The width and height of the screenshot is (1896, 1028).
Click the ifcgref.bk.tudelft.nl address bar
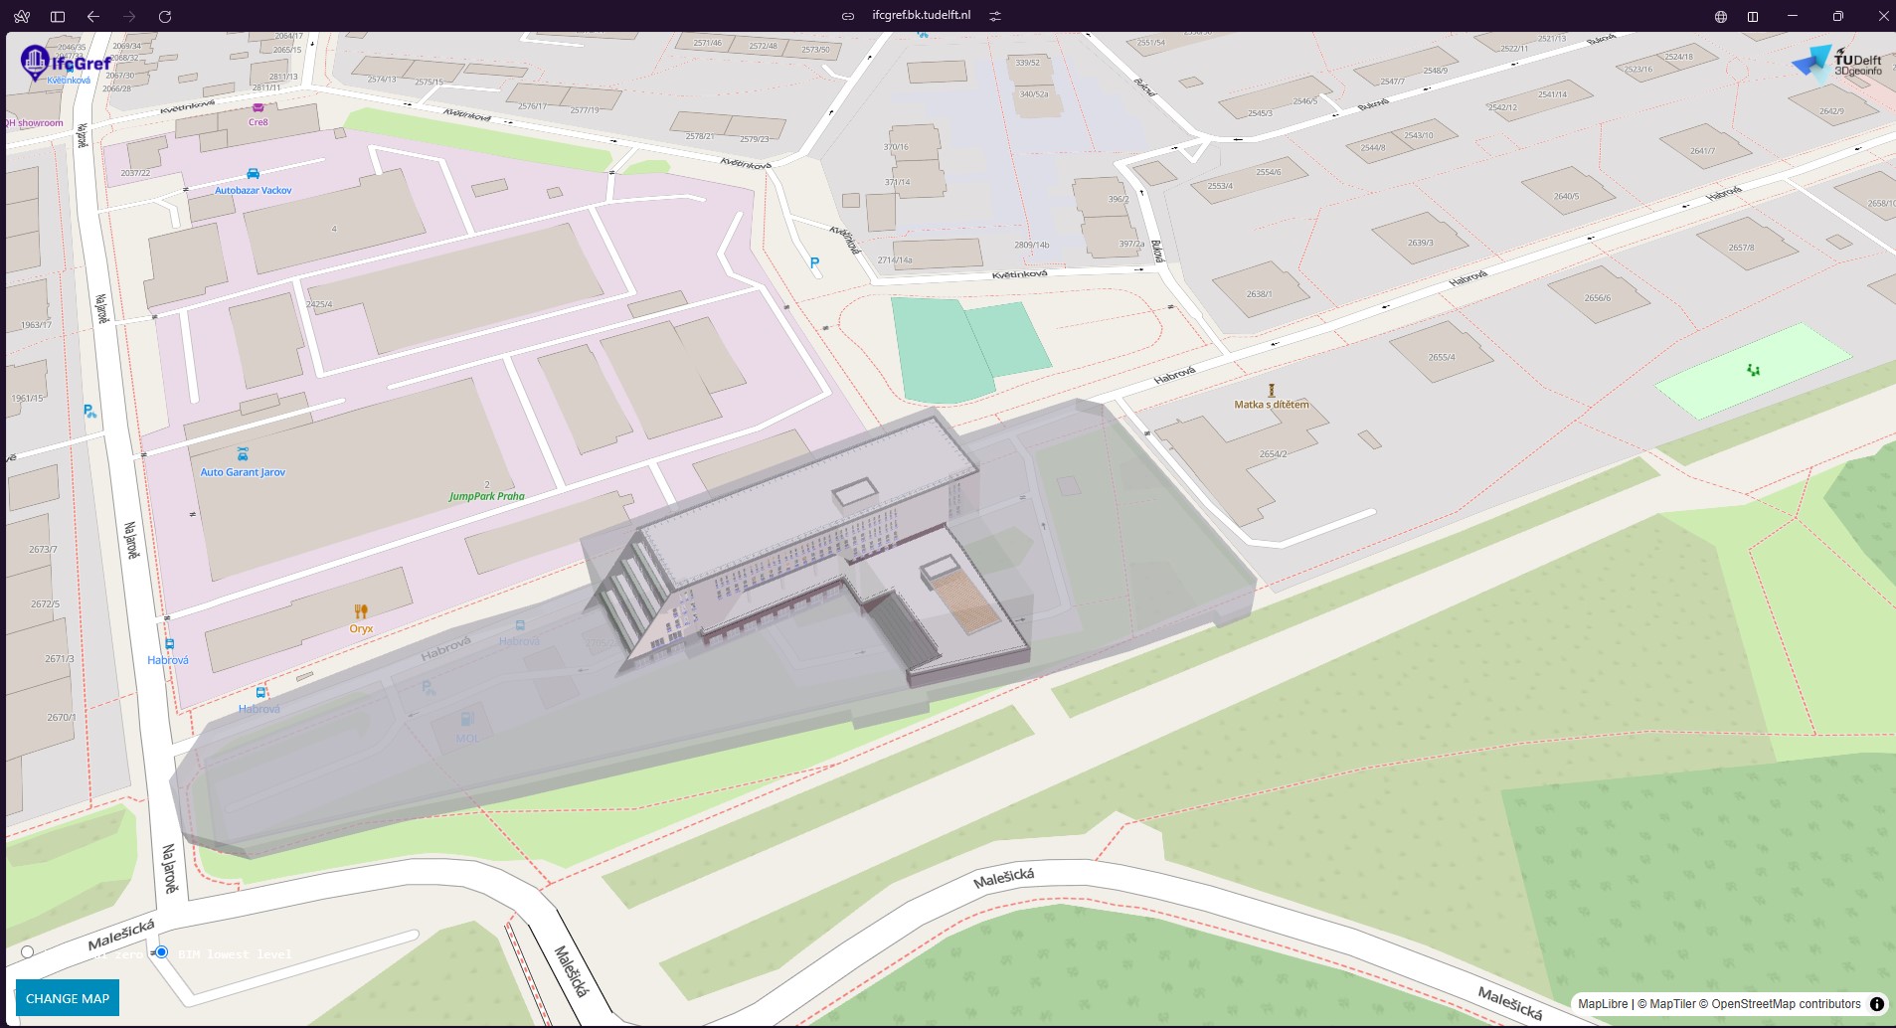click(921, 16)
